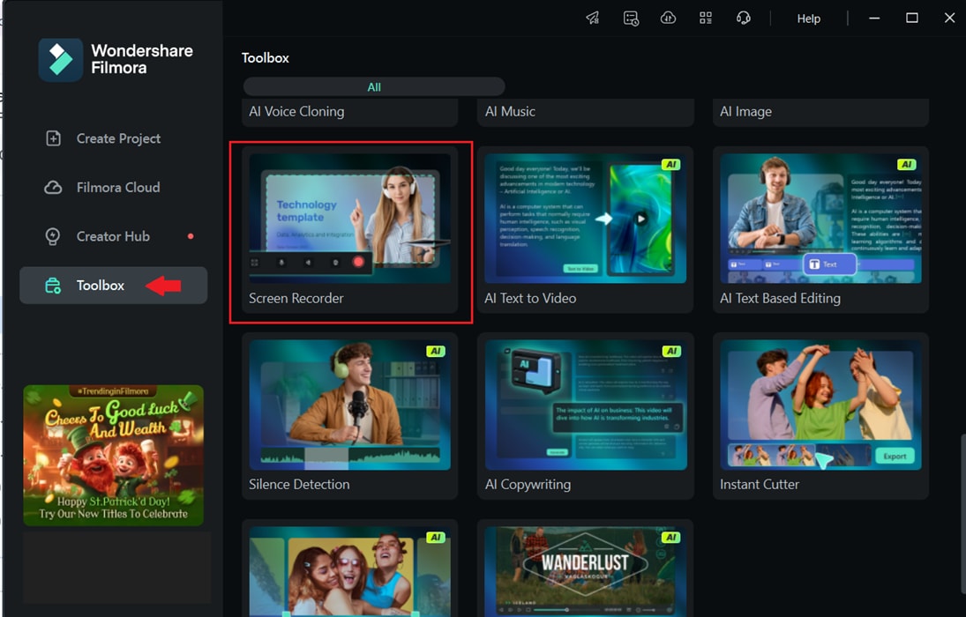966x617 pixels.
Task: Open the WANDERLUST title card thumbnail
Action: click(585, 571)
